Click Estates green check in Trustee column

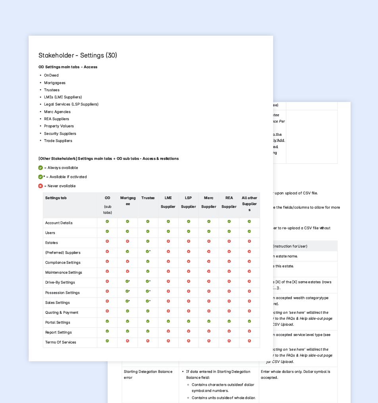[x=148, y=241]
